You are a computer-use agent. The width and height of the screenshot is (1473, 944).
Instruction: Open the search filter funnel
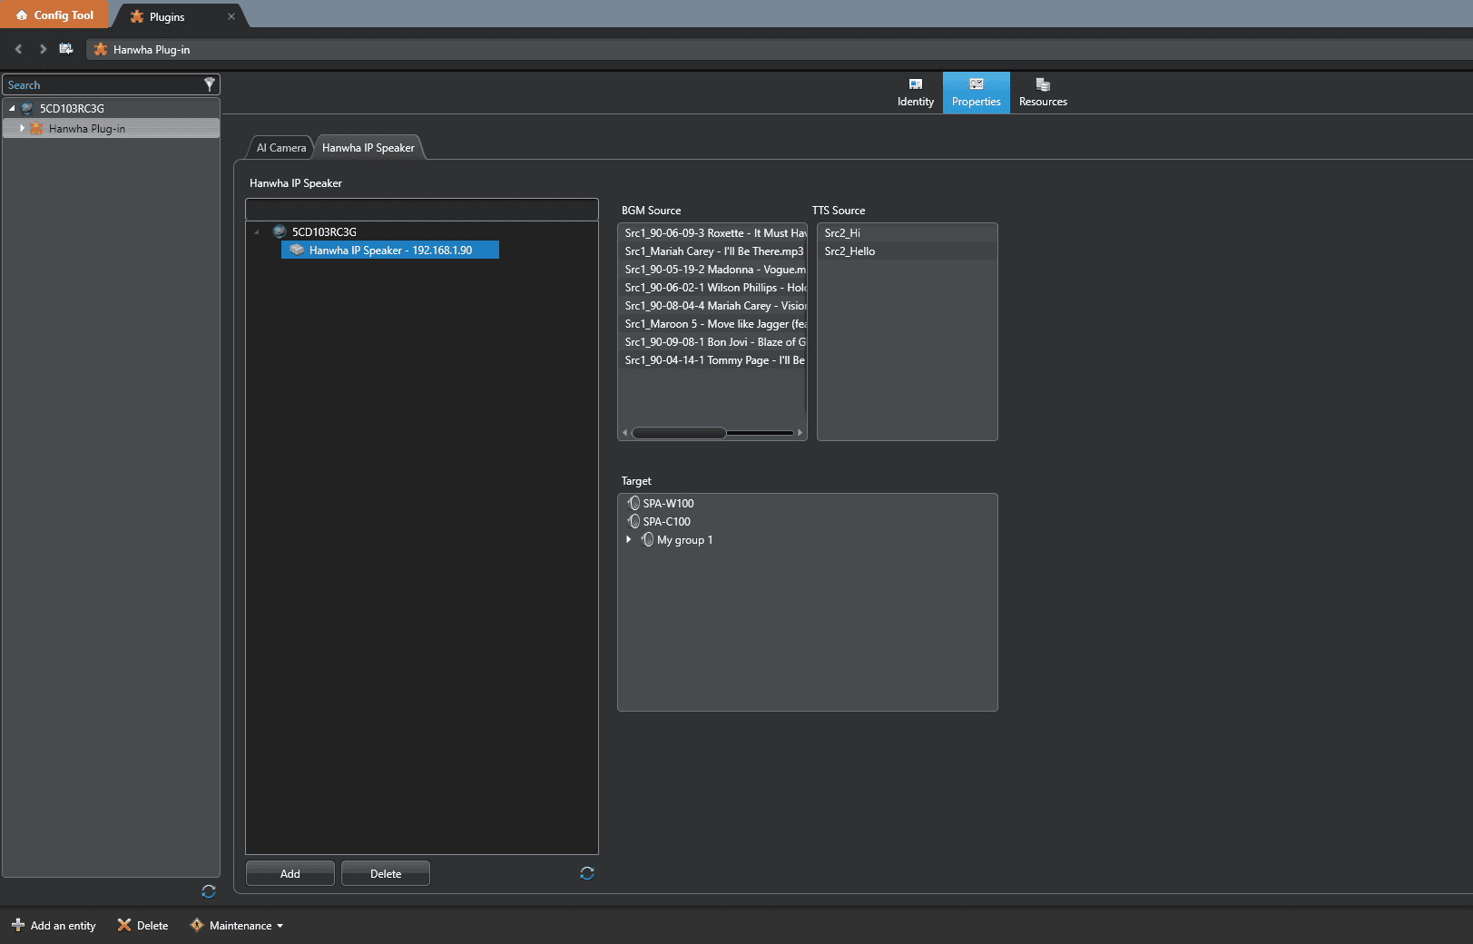click(210, 84)
